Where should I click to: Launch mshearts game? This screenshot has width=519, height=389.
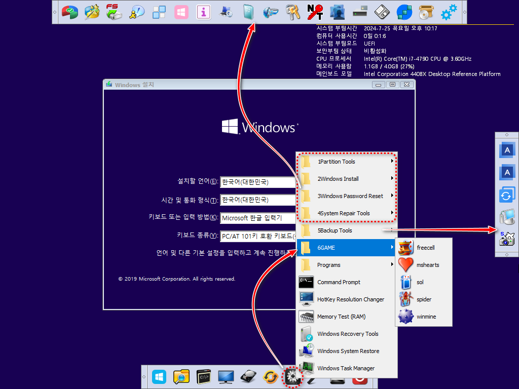coord(424,264)
